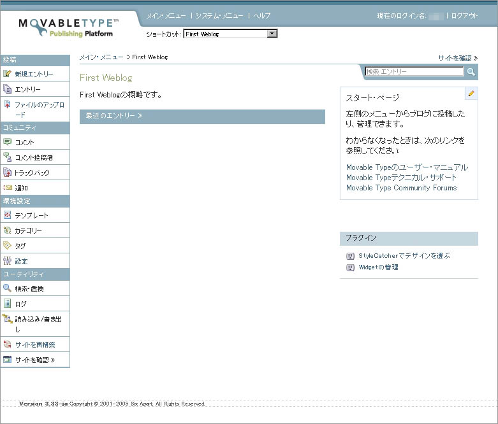Select ファイルのアップロード text in sidebar
This screenshot has height=424, width=498.
(40, 110)
